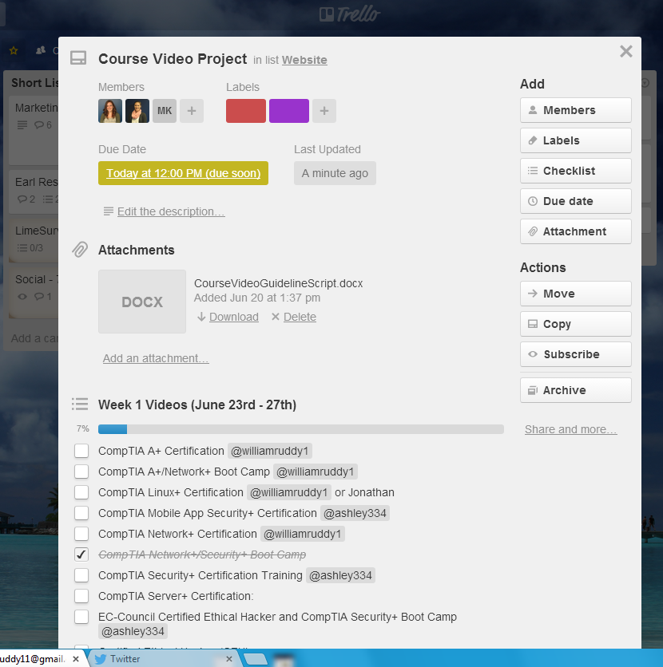
Task: Uncheck CompTIA Network+/Security+ Boot Camp item
Action: coord(81,555)
